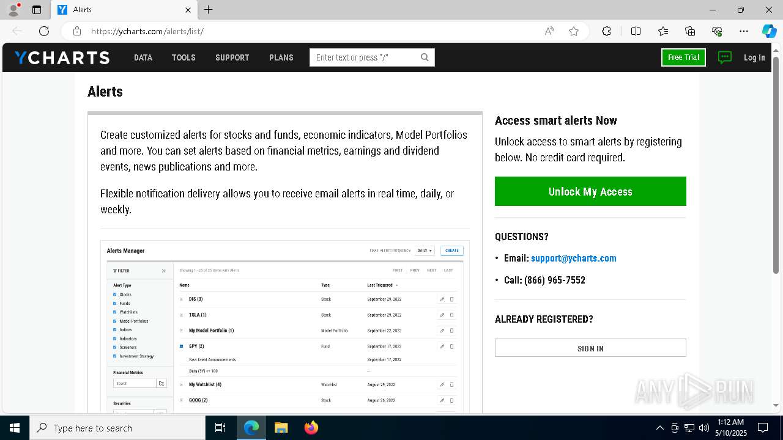
Task: Open notification center icon
Action: tap(763, 428)
